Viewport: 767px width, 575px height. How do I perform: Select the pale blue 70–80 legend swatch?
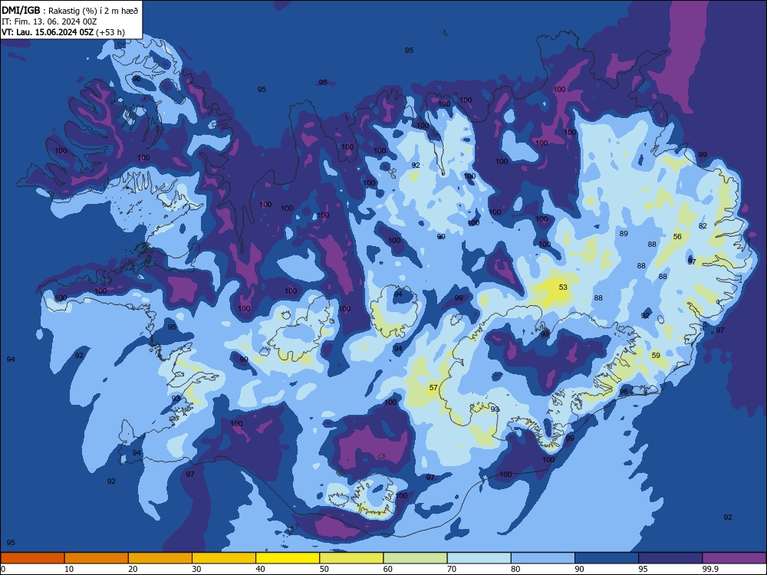pos(479,558)
